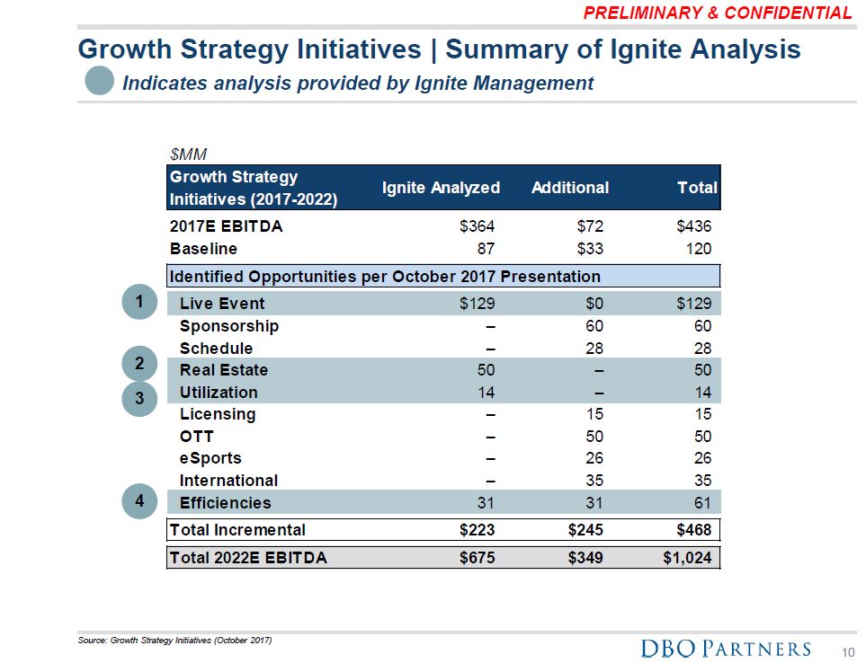Click the Additional column header
Screen dimensions: 866x663
pyautogui.click(x=570, y=188)
